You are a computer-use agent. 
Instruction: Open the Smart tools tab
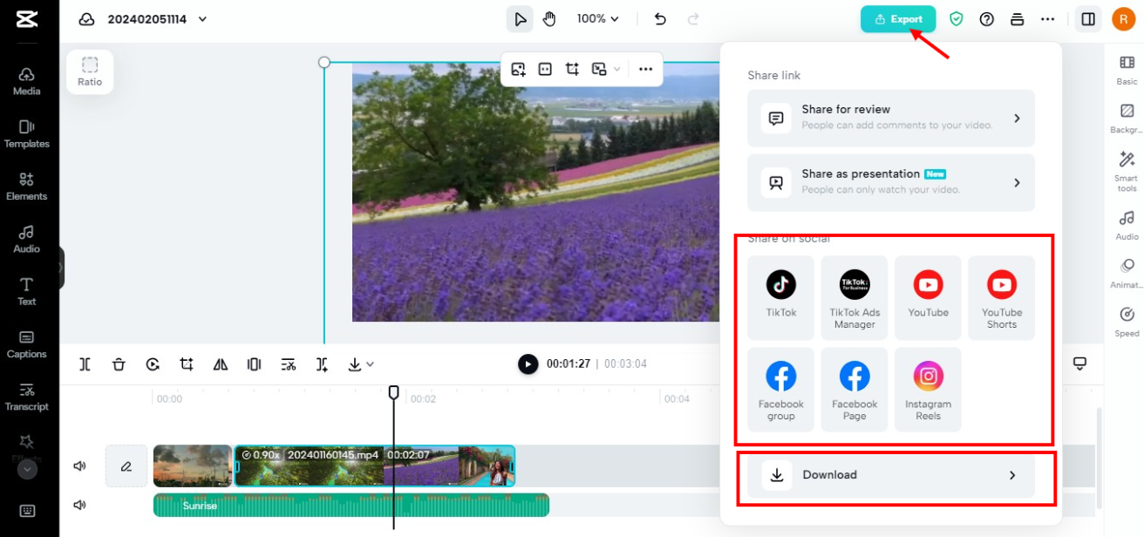[x=1127, y=172]
